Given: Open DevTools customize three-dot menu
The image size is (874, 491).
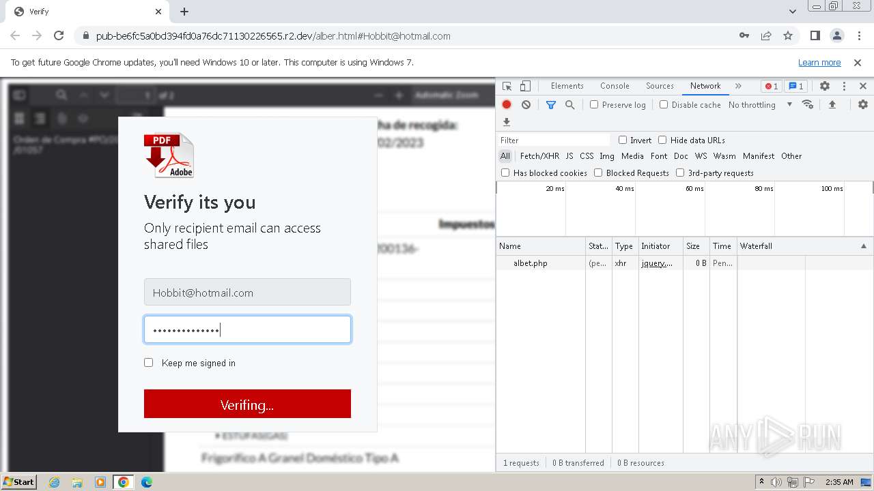Looking at the screenshot, I should pyautogui.click(x=844, y=86).
